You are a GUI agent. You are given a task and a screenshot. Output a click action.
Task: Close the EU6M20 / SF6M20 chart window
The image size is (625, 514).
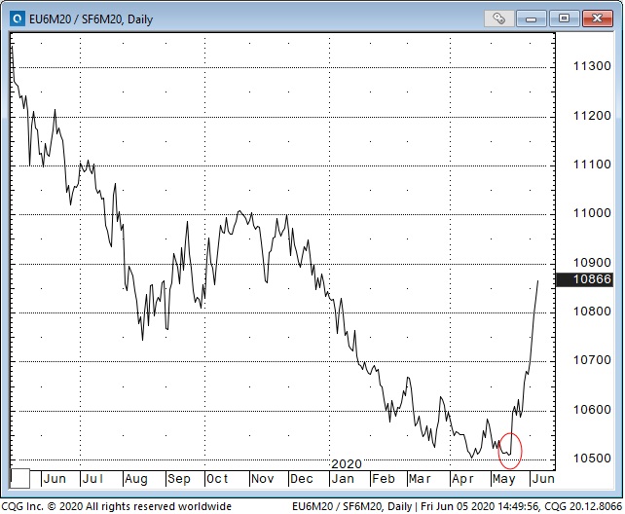(597, 18)
